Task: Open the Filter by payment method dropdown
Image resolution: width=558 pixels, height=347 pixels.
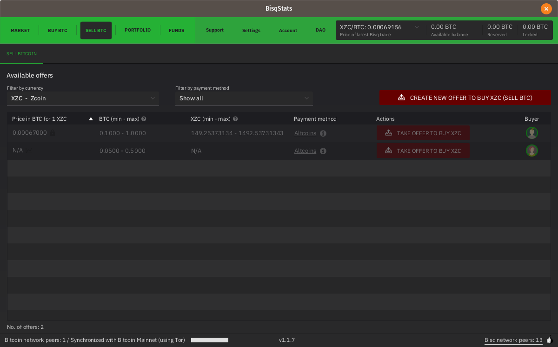Action: pos(244,98)
